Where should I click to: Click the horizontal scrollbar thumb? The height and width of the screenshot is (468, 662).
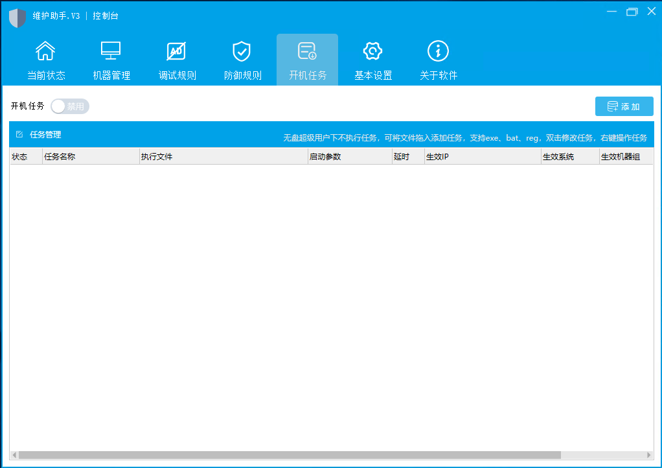(x=290, y=455)
